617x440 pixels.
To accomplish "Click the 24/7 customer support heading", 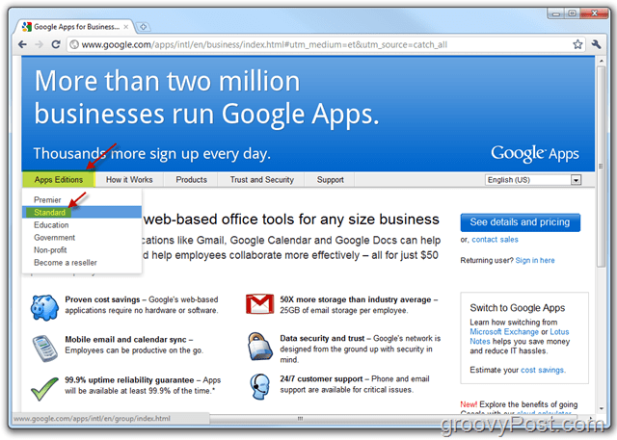I will coord(321,379).
